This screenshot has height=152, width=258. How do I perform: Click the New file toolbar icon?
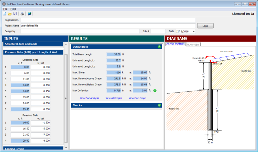pyautogui.click(x=5, y=14)
